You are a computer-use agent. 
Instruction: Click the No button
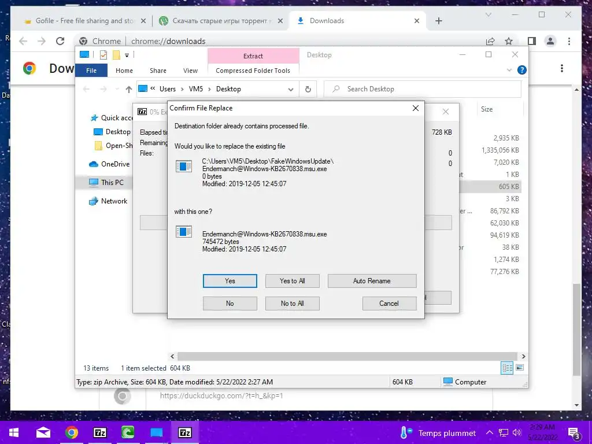(x=230, y=303)
